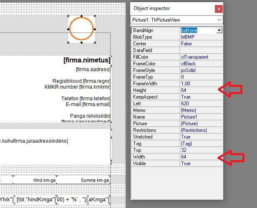Select the baNone value of BandAlign
This screenshot has height=208, width=257.
click(x=189, y=30)
